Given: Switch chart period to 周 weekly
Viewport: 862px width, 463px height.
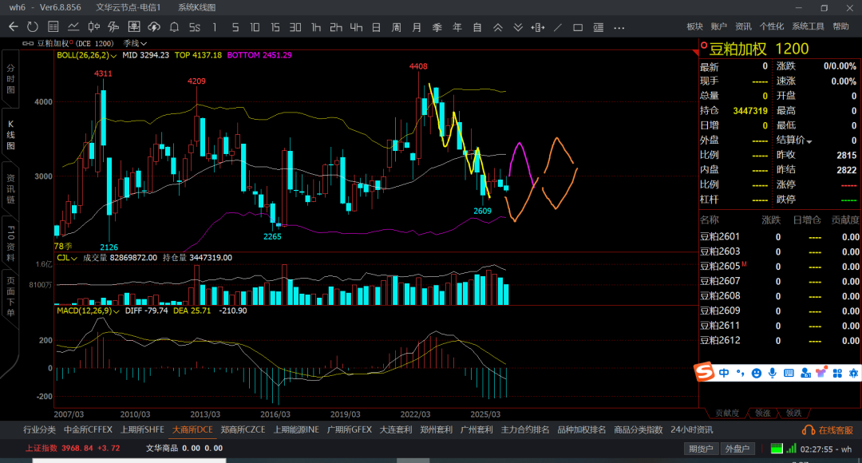Looking at the screenshot, I should point(396,27).
